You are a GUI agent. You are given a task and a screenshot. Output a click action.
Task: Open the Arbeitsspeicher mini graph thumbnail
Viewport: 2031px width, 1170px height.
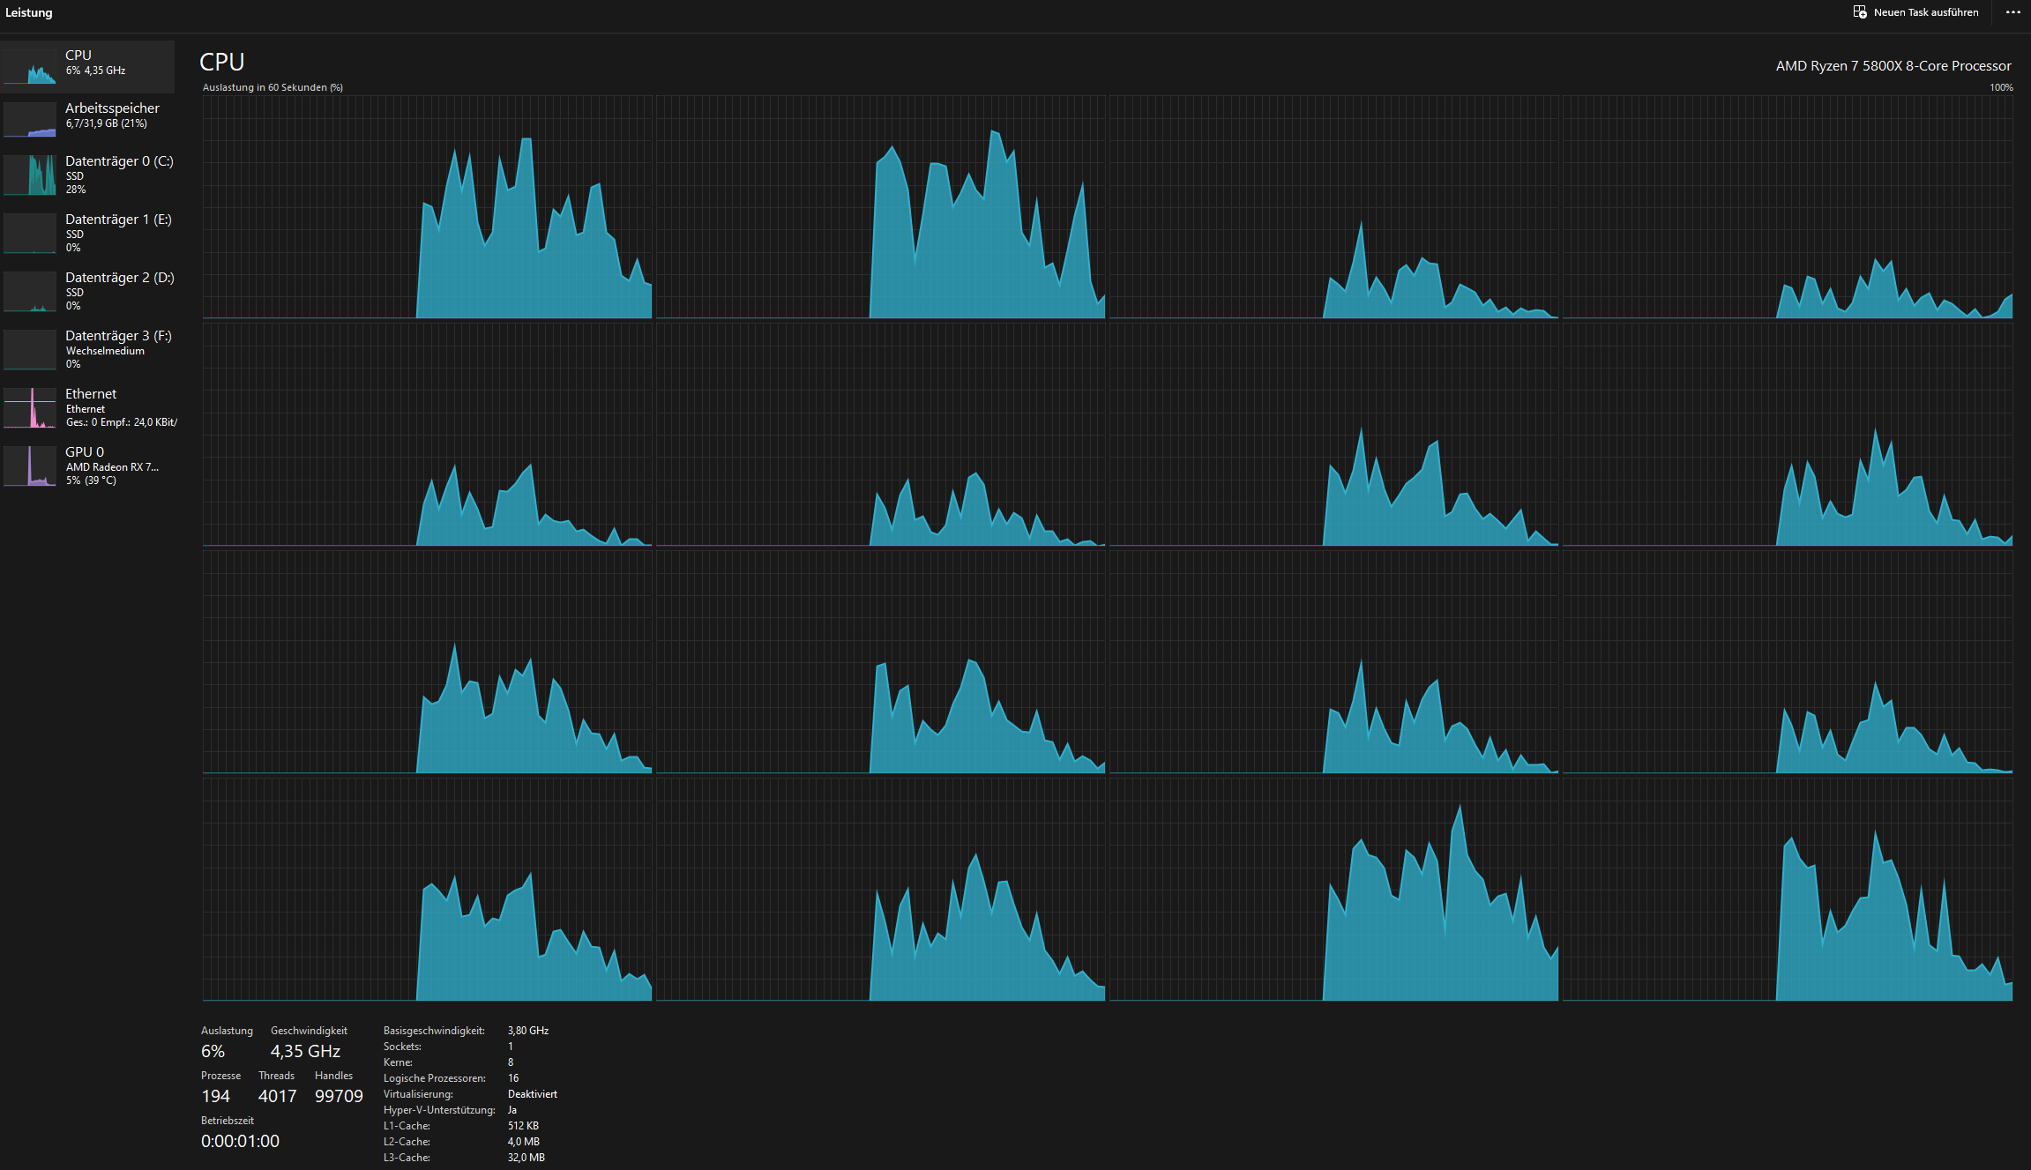coord(30,120)
